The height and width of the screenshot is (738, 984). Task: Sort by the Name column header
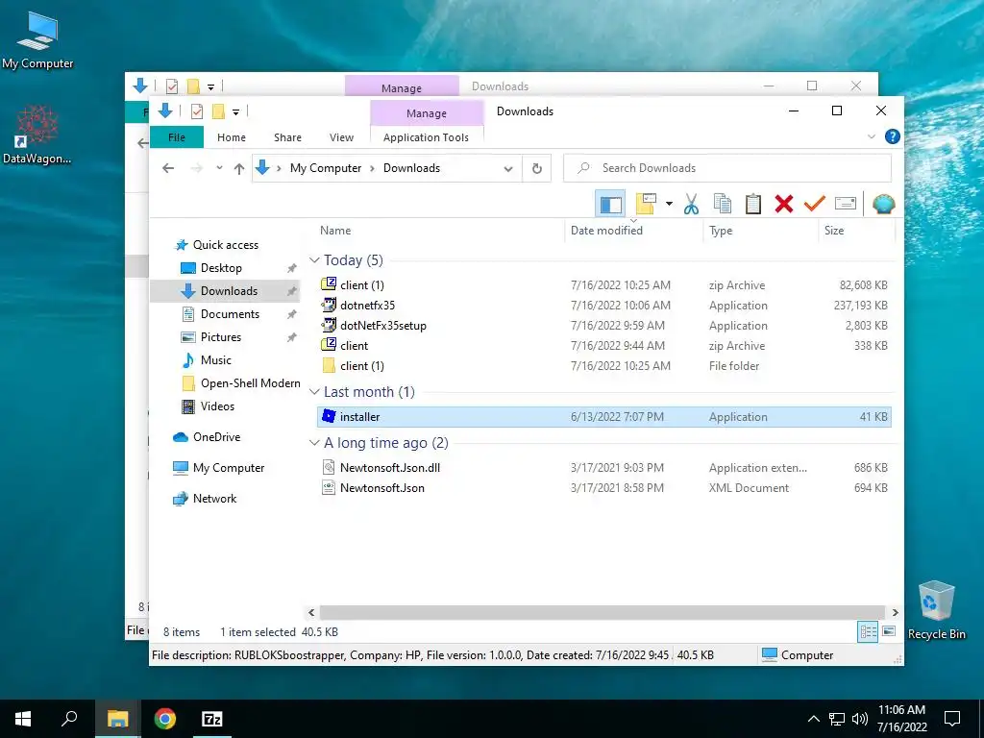point(335,231)
